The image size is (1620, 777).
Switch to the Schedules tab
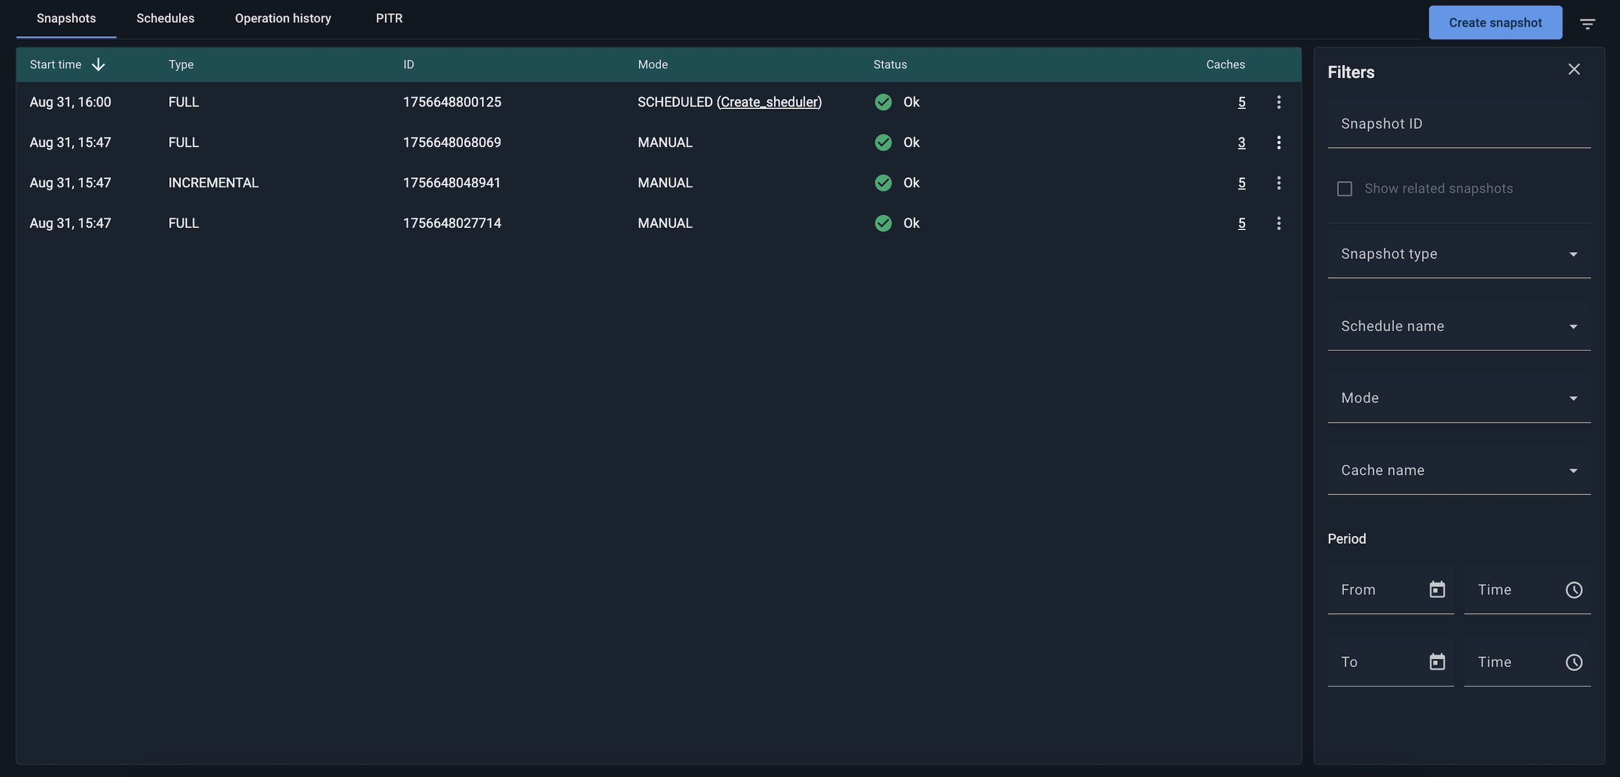click(x=165, y=18)
